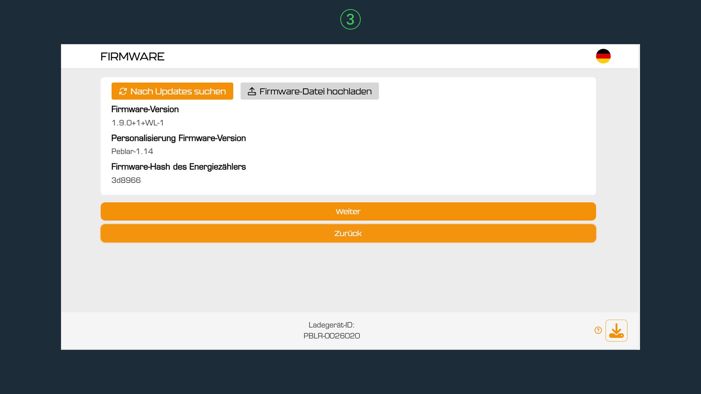
Task: Go back with the Zurück button
Action: pyautogui.click(x=348, y=233)
